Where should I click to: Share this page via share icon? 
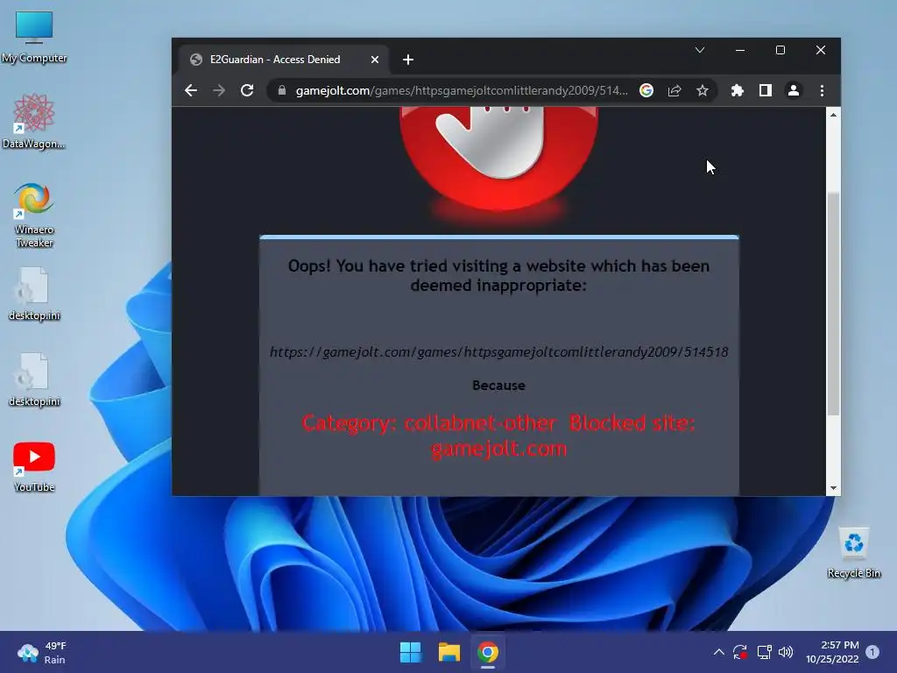675,90
